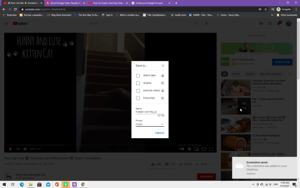The height and width of the screenshot is (188, 300).
Task: Open a new browser tab
Action: (x=176, y=3)
